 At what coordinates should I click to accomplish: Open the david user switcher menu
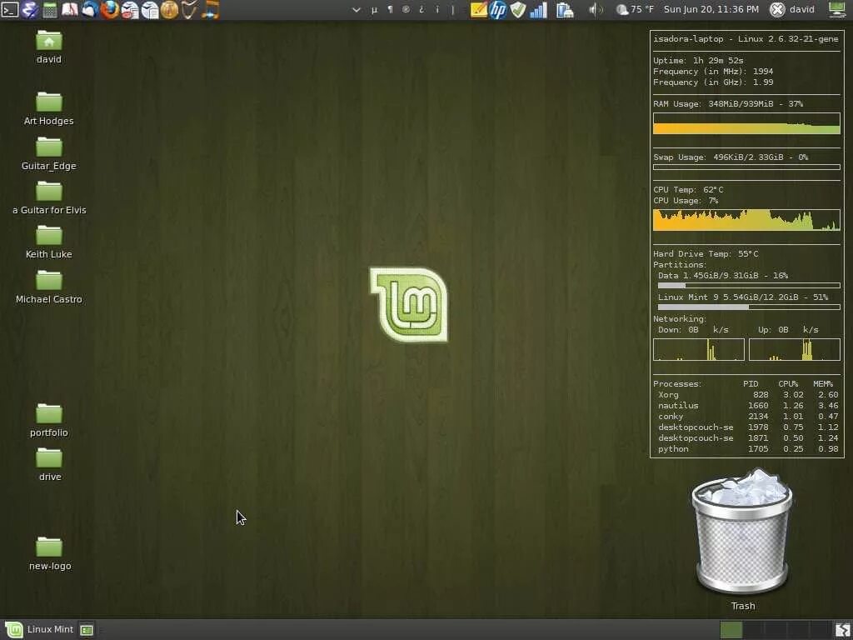793,9
